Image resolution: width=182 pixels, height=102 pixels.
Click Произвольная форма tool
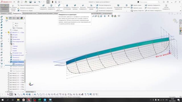pyautogui.click(x=91, y=7)
